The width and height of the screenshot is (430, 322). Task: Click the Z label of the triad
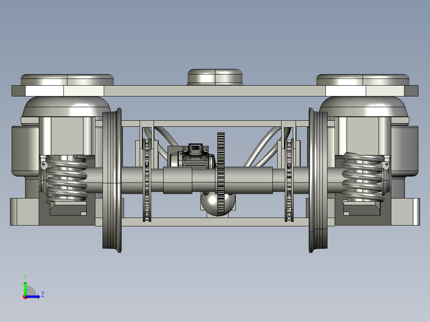43,295
